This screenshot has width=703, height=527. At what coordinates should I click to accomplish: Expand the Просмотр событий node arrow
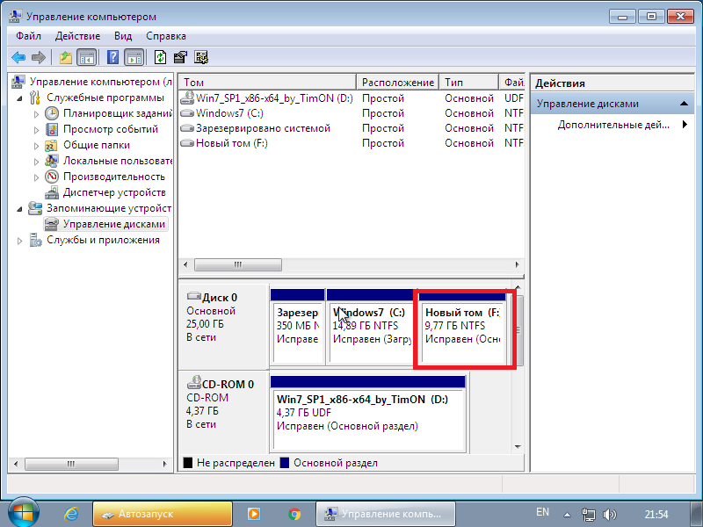(36, 129)
